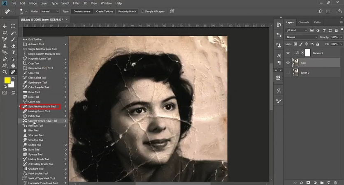344x185 pixels.
Task: Hide the Curves 1 layer
Action: tap(288, 53)
